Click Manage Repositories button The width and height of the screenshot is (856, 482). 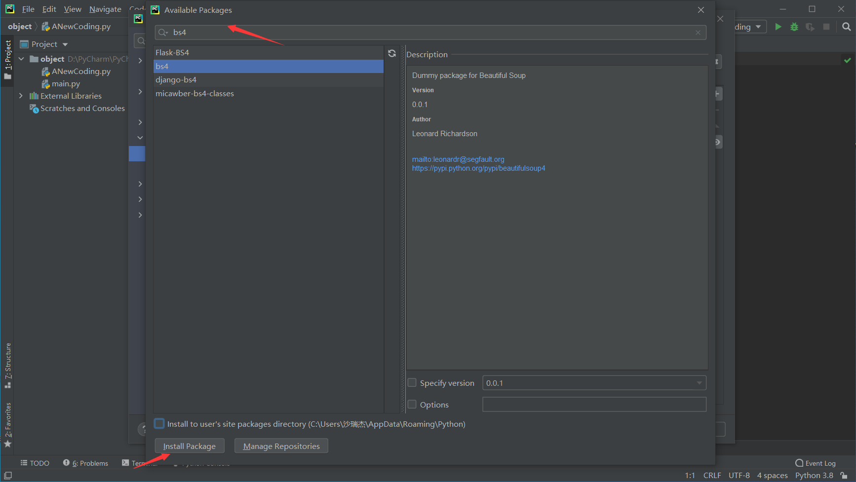(281, 446)
